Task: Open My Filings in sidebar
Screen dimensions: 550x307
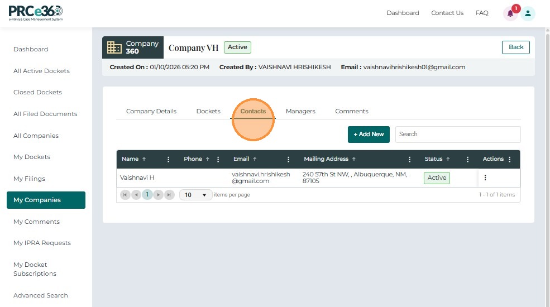Action: tap(29, 179)
